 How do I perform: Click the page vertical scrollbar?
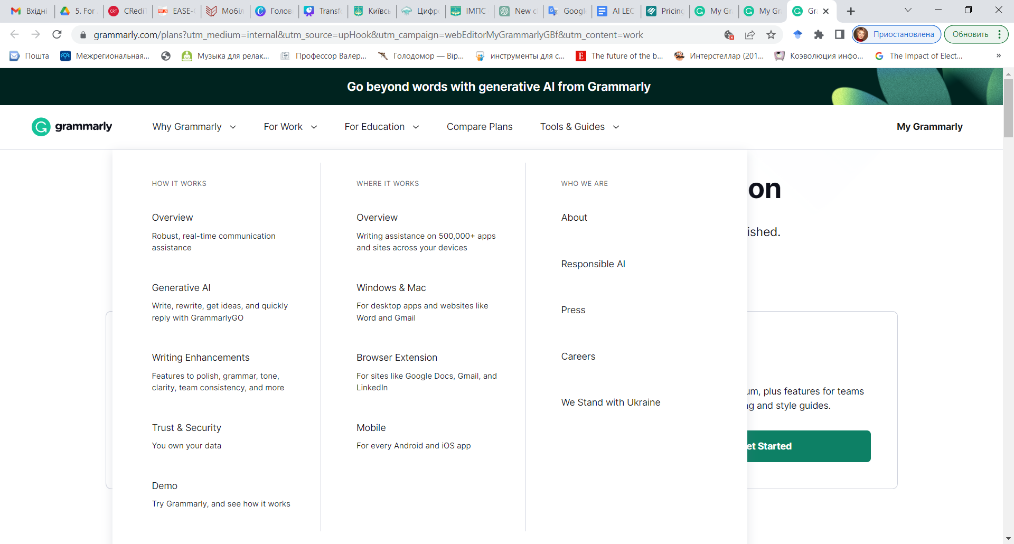coord(1008,108)
